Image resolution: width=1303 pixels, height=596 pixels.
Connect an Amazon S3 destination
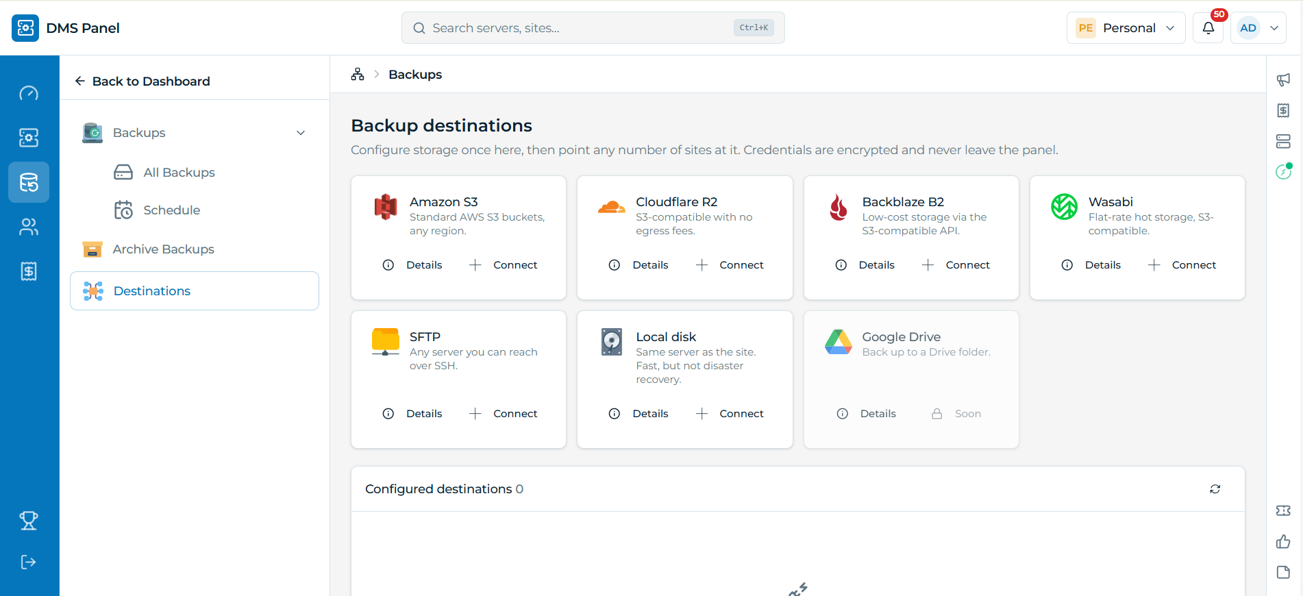503,265
